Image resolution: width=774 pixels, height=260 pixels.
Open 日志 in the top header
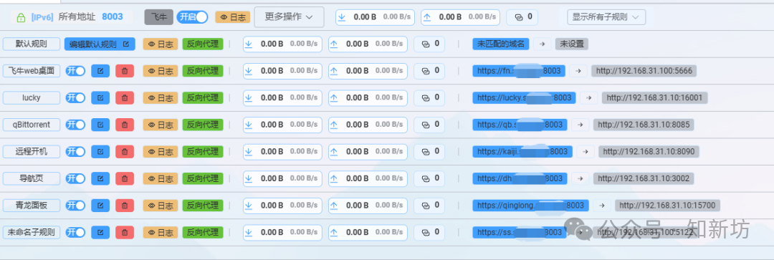pos(232,16)
